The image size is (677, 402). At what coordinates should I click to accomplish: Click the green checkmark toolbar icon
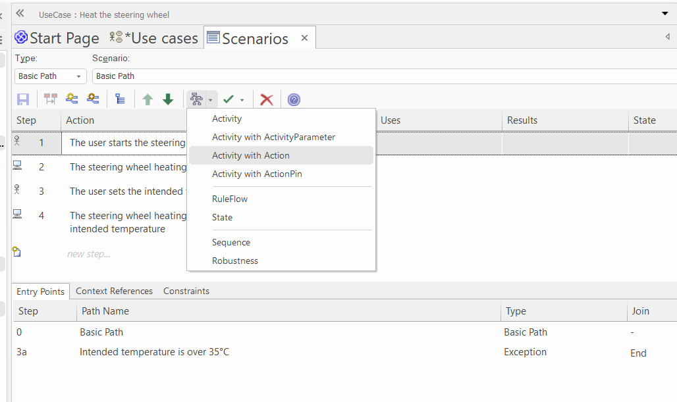[229, 99]
